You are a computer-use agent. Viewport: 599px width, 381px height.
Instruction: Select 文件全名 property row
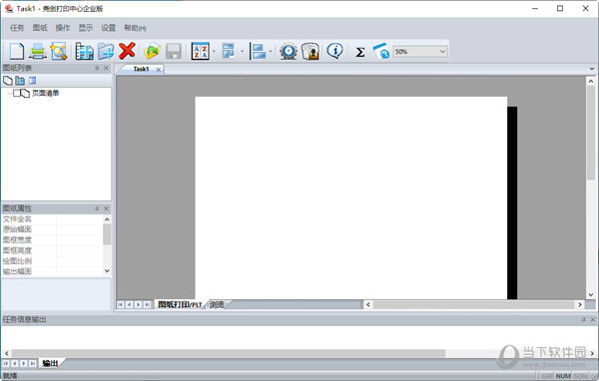coord(52,219)
